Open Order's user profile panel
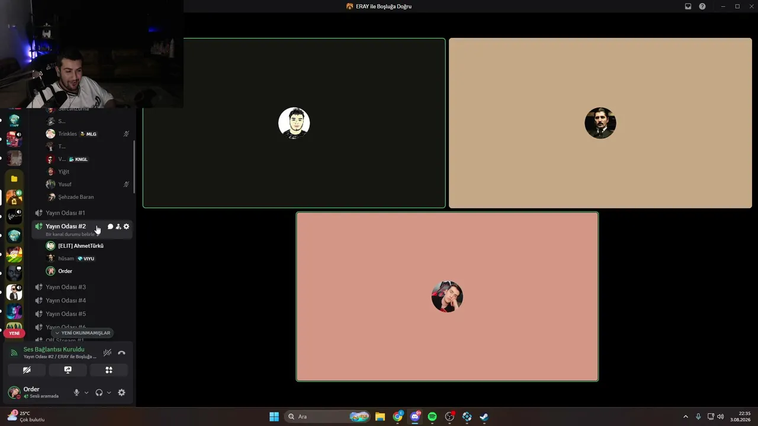 36,392
